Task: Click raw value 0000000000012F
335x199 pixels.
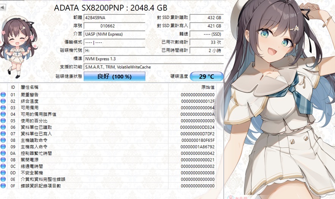Action: click(x=198, y=101)
